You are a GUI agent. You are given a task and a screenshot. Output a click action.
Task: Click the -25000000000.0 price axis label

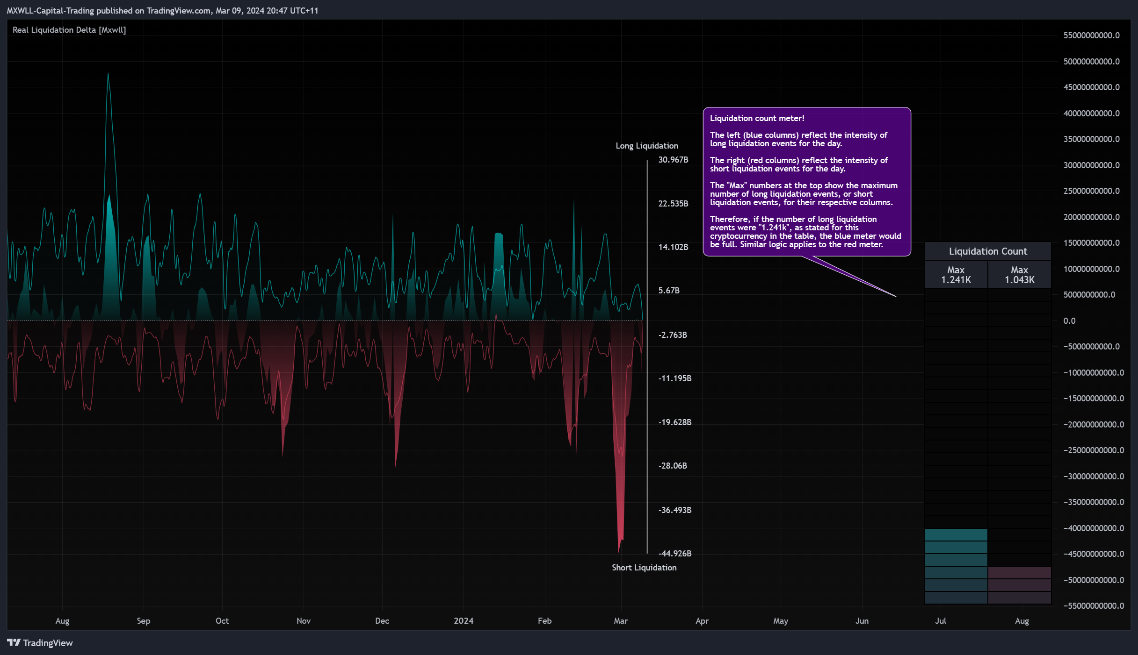point(1094,450)
